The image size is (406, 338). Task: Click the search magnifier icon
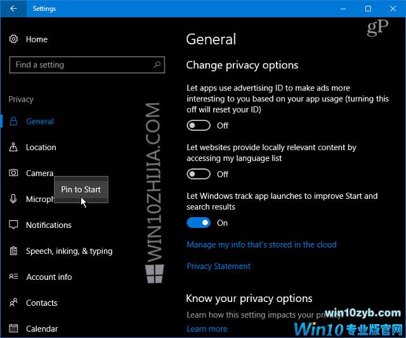(157, 65)
